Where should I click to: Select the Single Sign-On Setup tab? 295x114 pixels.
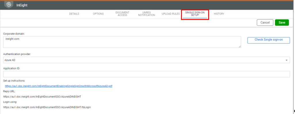pyautogui.click(x=195, y=14)
